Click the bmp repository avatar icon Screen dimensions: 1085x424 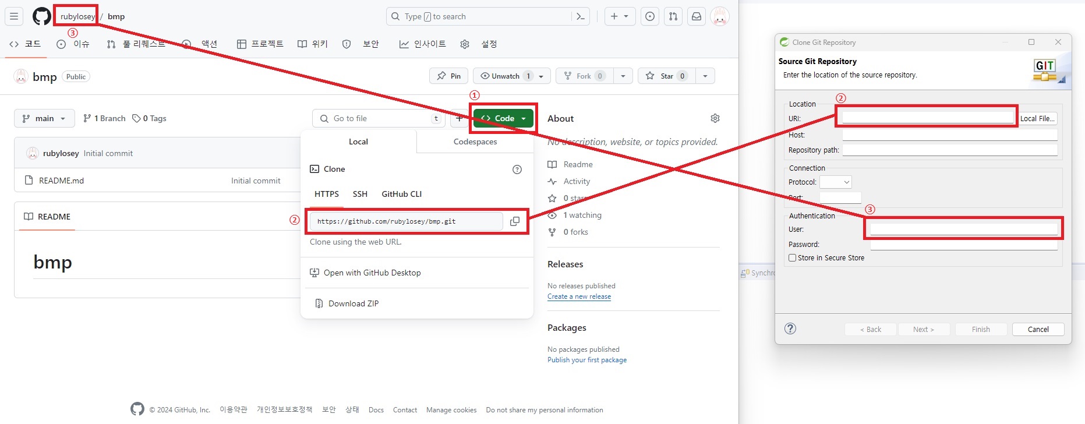click(21, 76)
